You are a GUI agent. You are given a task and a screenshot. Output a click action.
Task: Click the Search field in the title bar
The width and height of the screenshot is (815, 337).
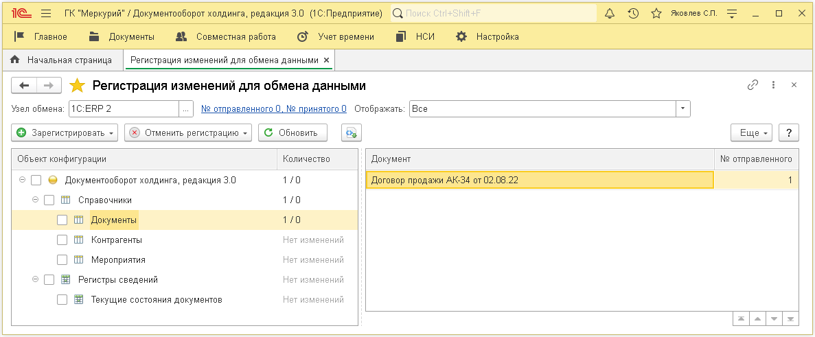(x=494, y=13)
